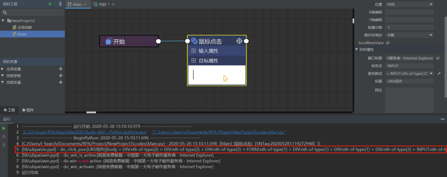Click the crosshair target icon on 鼠标点击 node

239,41
